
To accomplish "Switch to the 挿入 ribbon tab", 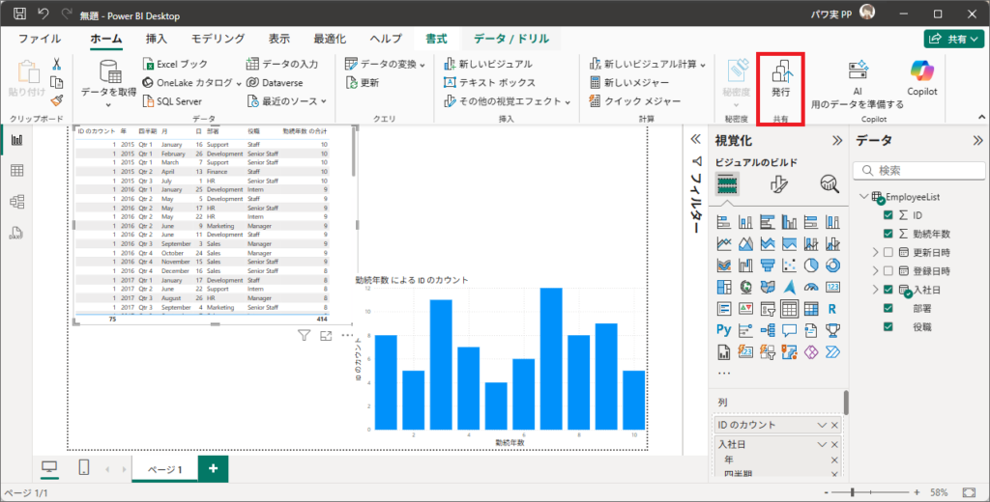I will [157, 39].
